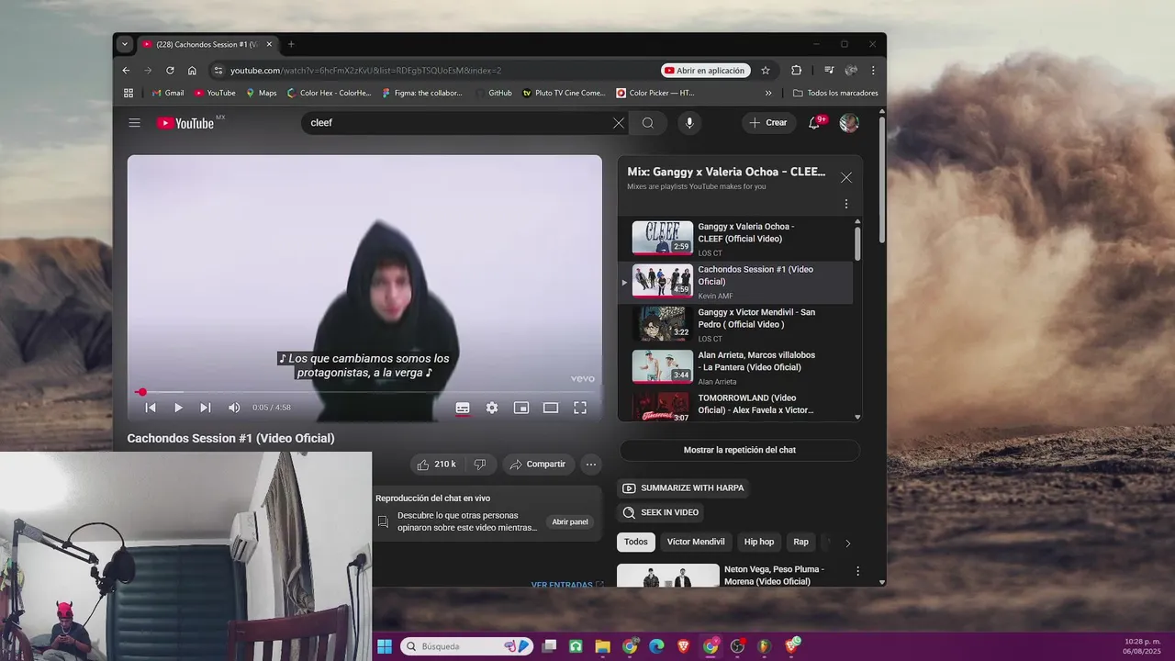
Task: Open the YouTube account avatar menu
Action: 849,123
